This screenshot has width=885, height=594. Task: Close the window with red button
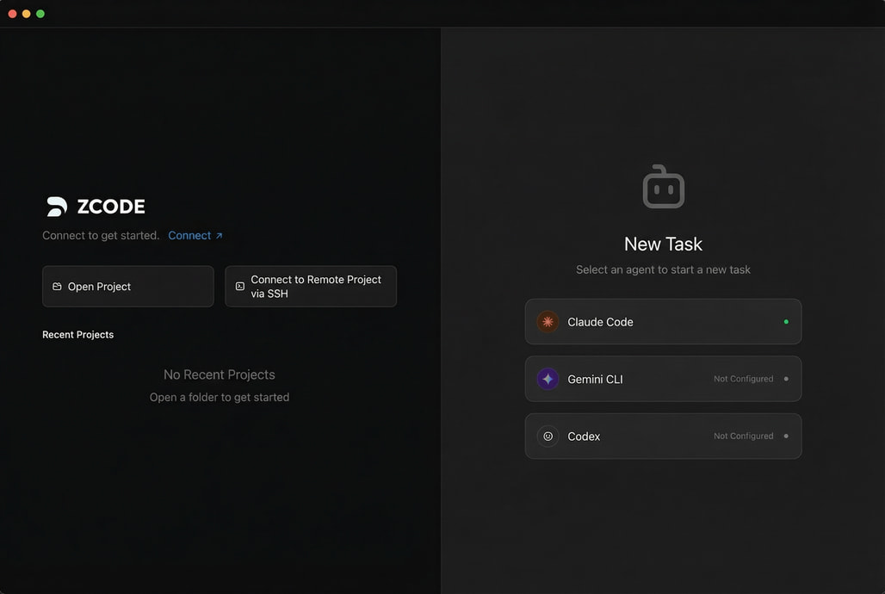tap(12, 14)
